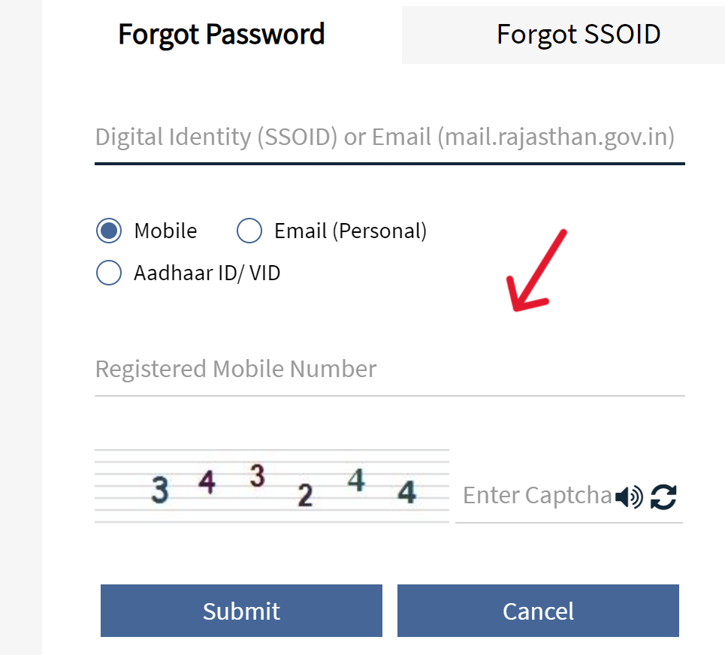The width and height of the screenshot is (725, 655).
Task: Click the Submit button
Action: (241, 611)
